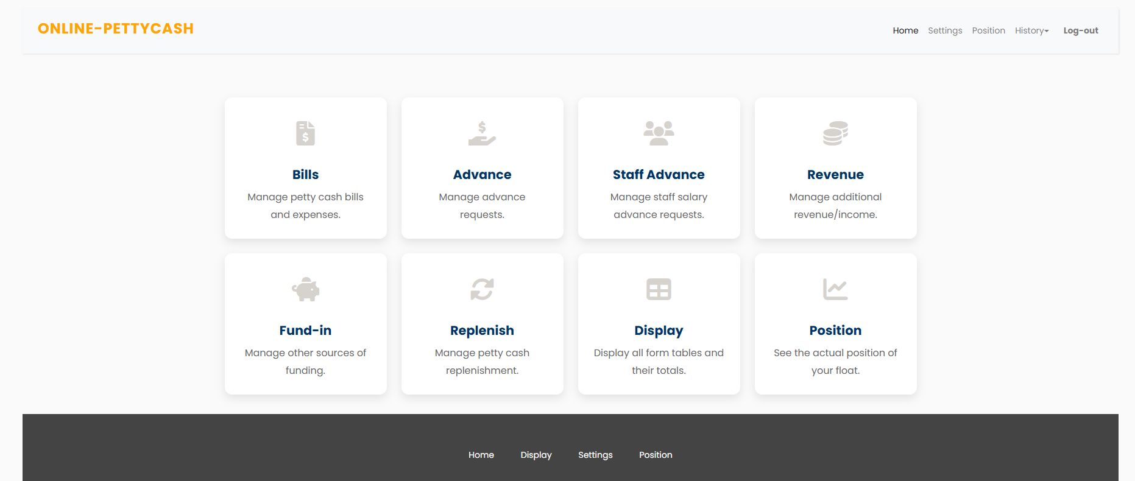1135x481 pixels.
Task: Click text 'Manage advance requests.'
Action: tap(482, 206)
